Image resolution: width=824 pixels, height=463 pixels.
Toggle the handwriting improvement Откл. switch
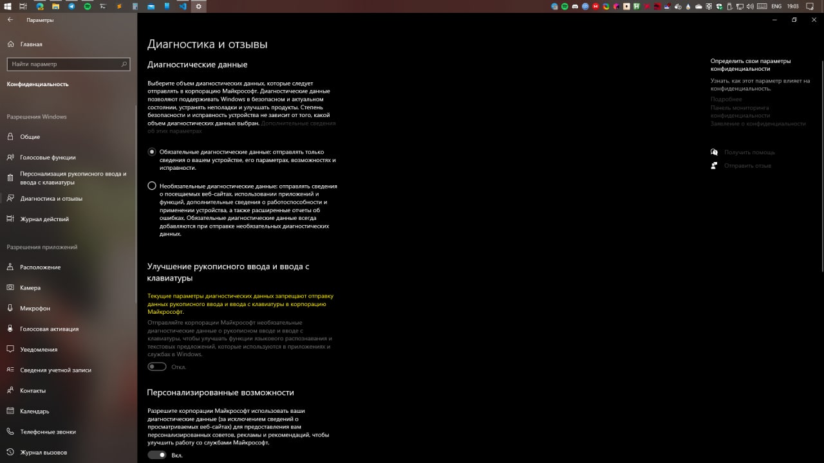click(x=156, y=367)
